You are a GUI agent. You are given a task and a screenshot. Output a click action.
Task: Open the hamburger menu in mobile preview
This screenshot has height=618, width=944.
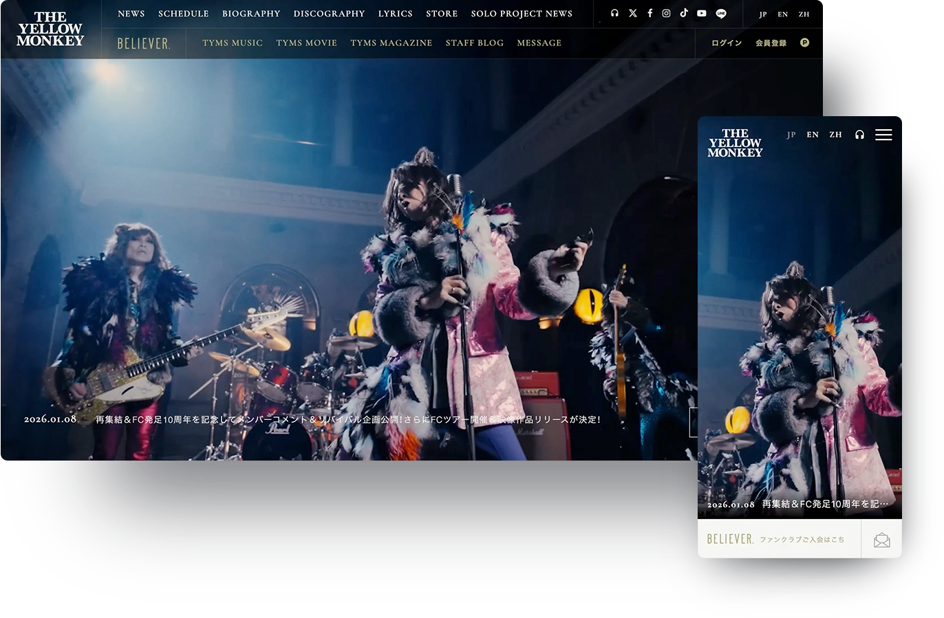click(x=883, y=135)
